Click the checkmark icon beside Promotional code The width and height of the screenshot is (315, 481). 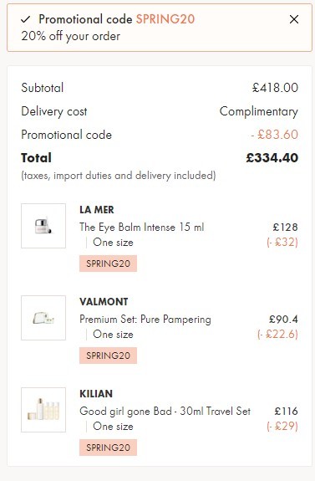(25, 19)
